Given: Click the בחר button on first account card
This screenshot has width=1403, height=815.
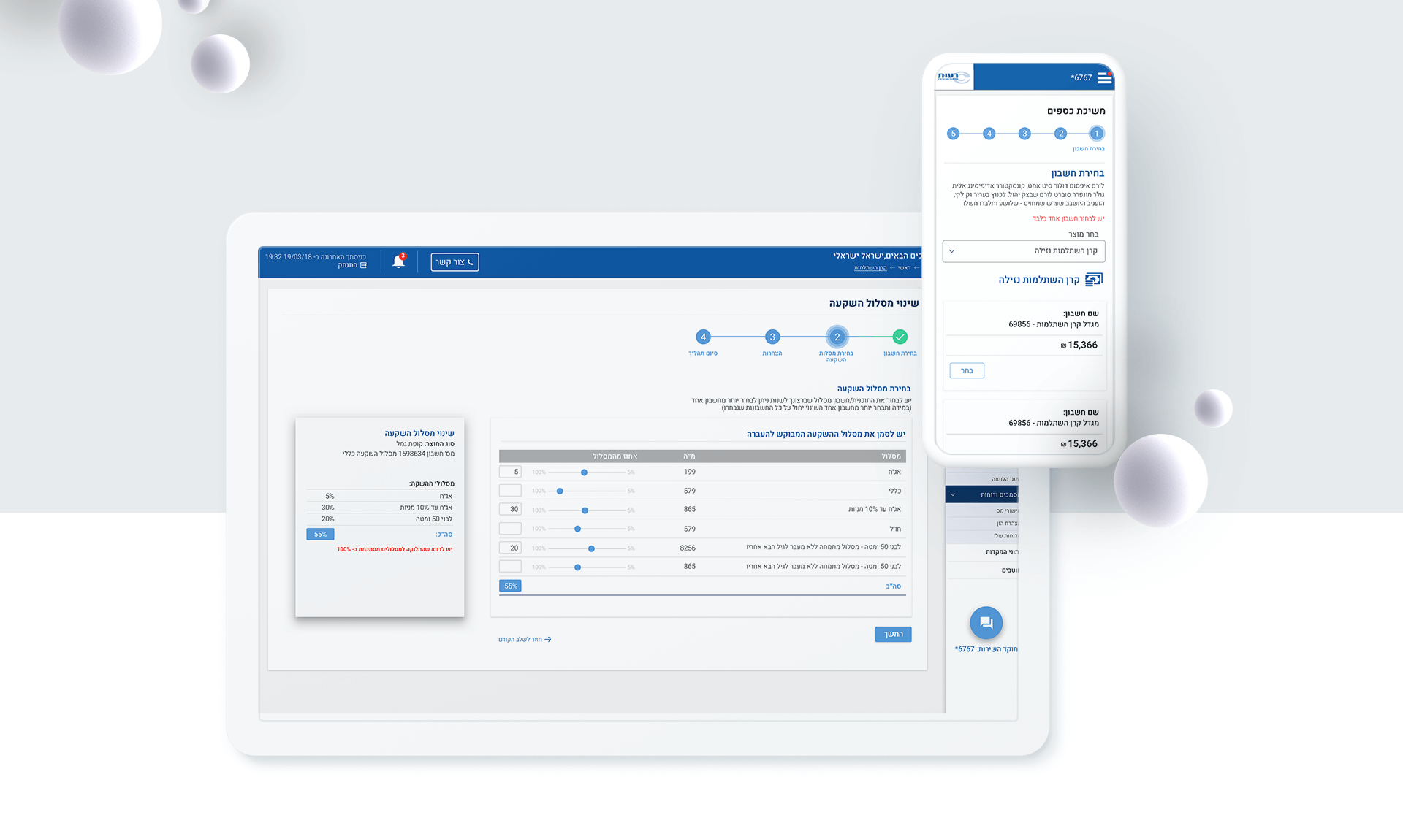Looking at the screenshot, I should pyautogui.click(x=967, y=371).
